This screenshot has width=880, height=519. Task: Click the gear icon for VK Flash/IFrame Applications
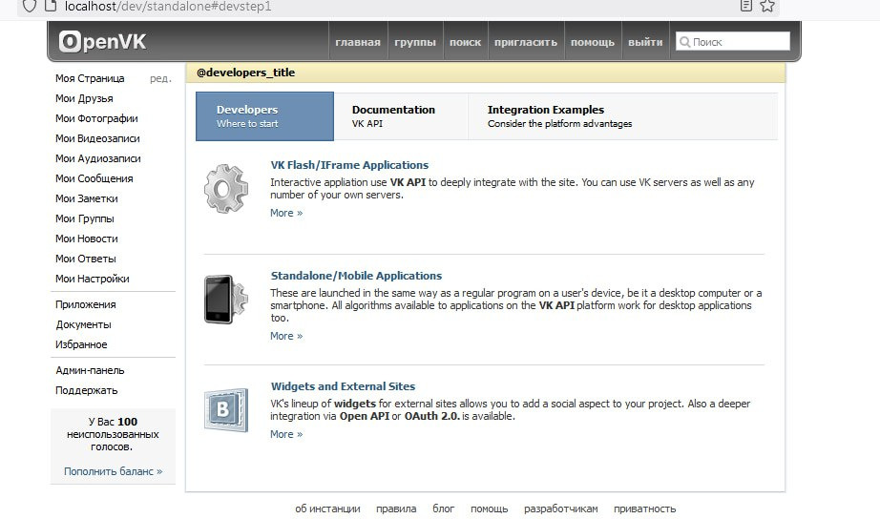pos(225,188)
